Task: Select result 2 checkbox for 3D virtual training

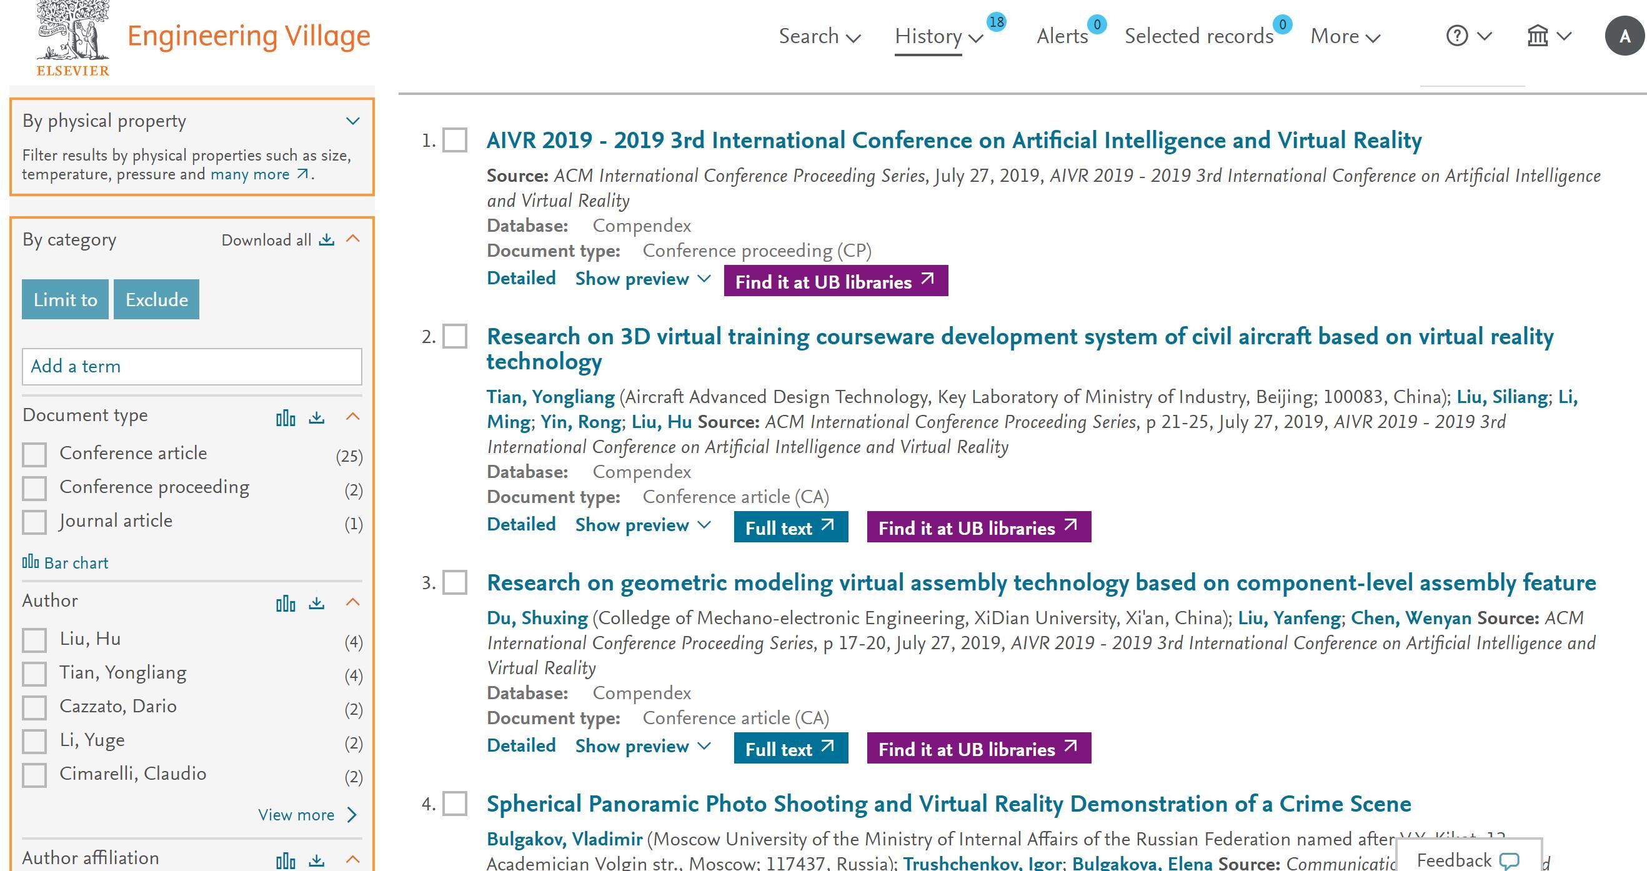Action: [455, 336]
